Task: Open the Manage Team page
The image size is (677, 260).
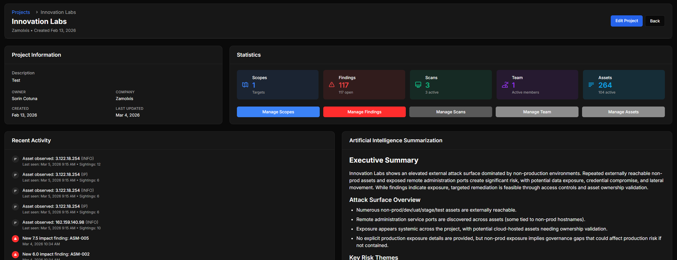Action: point(537,112)
